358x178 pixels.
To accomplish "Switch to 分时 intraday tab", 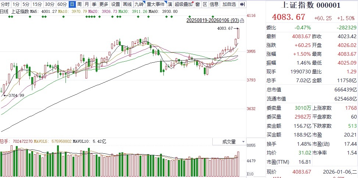I will 6,4.
